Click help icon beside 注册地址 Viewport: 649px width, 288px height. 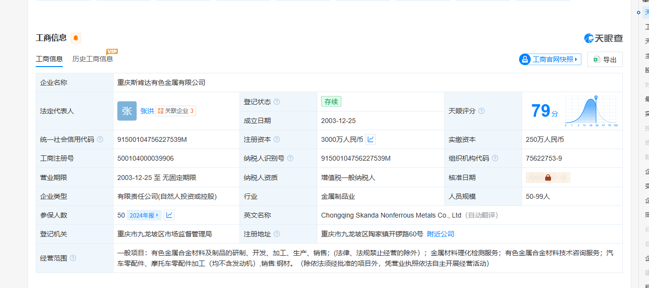click(x=277, y=234)
